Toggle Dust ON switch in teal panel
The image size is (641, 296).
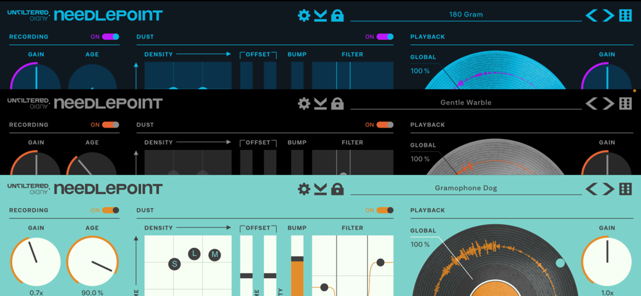(x=385, y=210)
